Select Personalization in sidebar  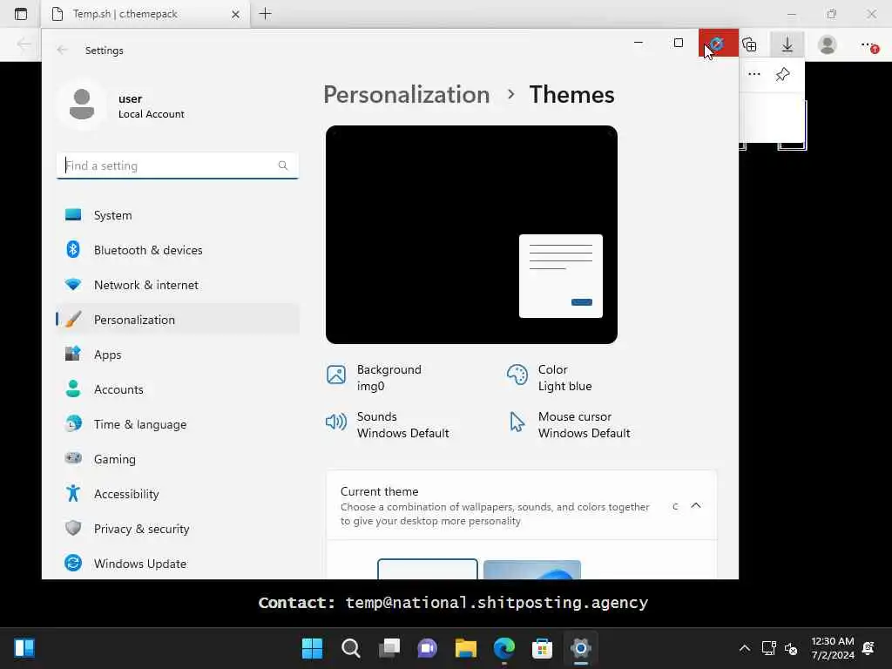[x=178, y=319]
